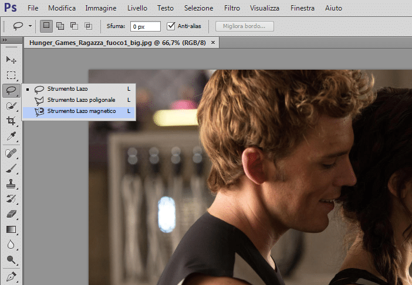412x285 pixels.
Task: Select the Crop tool
Action: [x=11, y=121]
